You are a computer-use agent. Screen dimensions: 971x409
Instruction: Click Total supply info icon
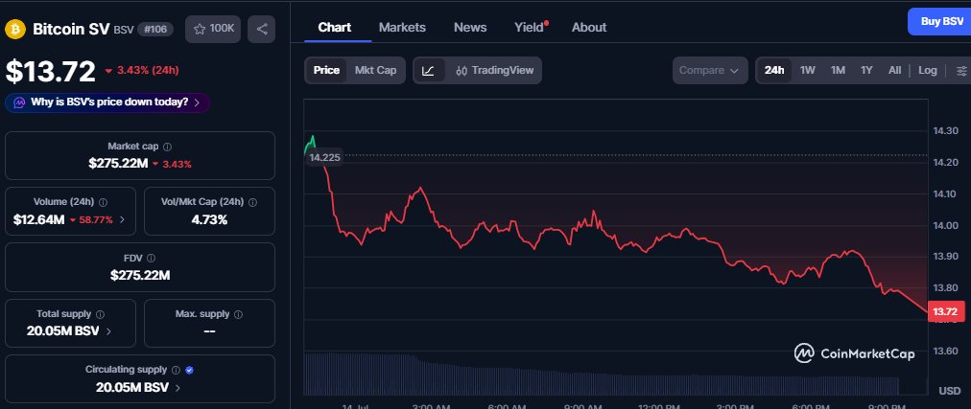tap(101, 314)
